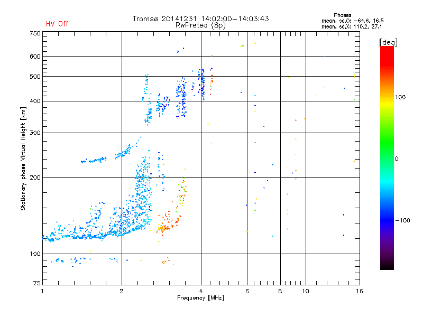Click the x-axis label "2"

(x=122, y=291)
